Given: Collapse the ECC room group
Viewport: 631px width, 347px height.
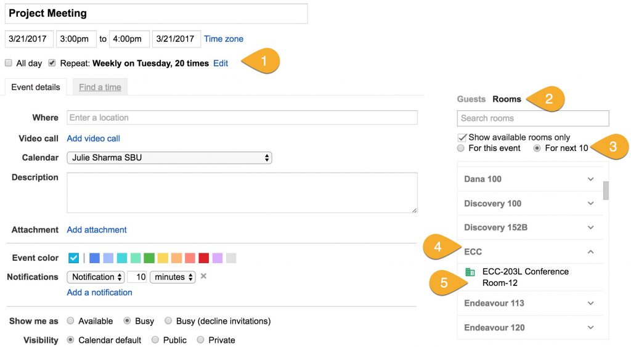Looking at the screenshot, I should pos(590,251).
